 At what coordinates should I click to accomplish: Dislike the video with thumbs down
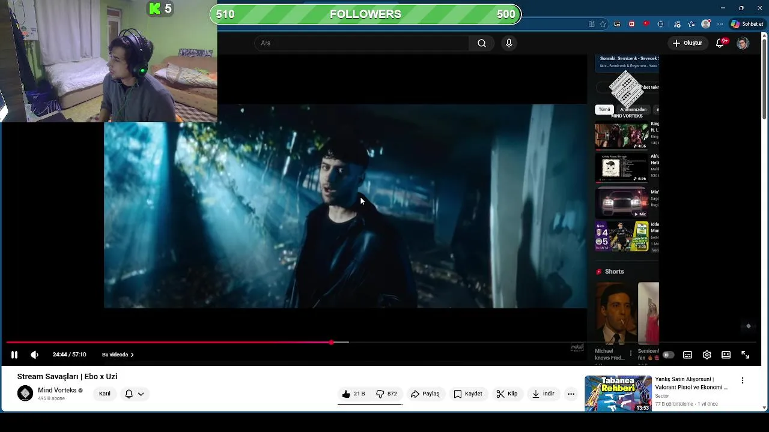click(386, 394)
